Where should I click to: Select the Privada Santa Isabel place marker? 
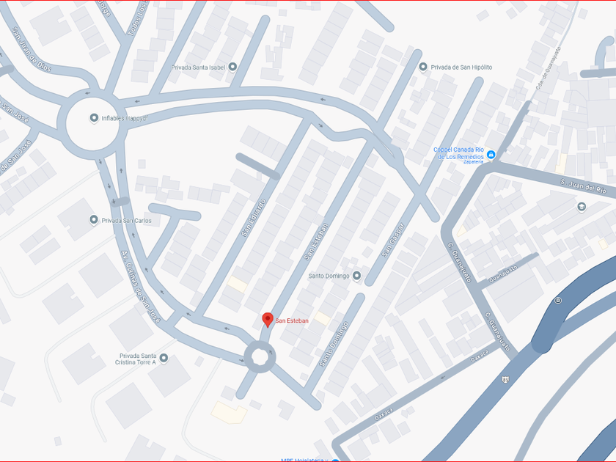232,67
